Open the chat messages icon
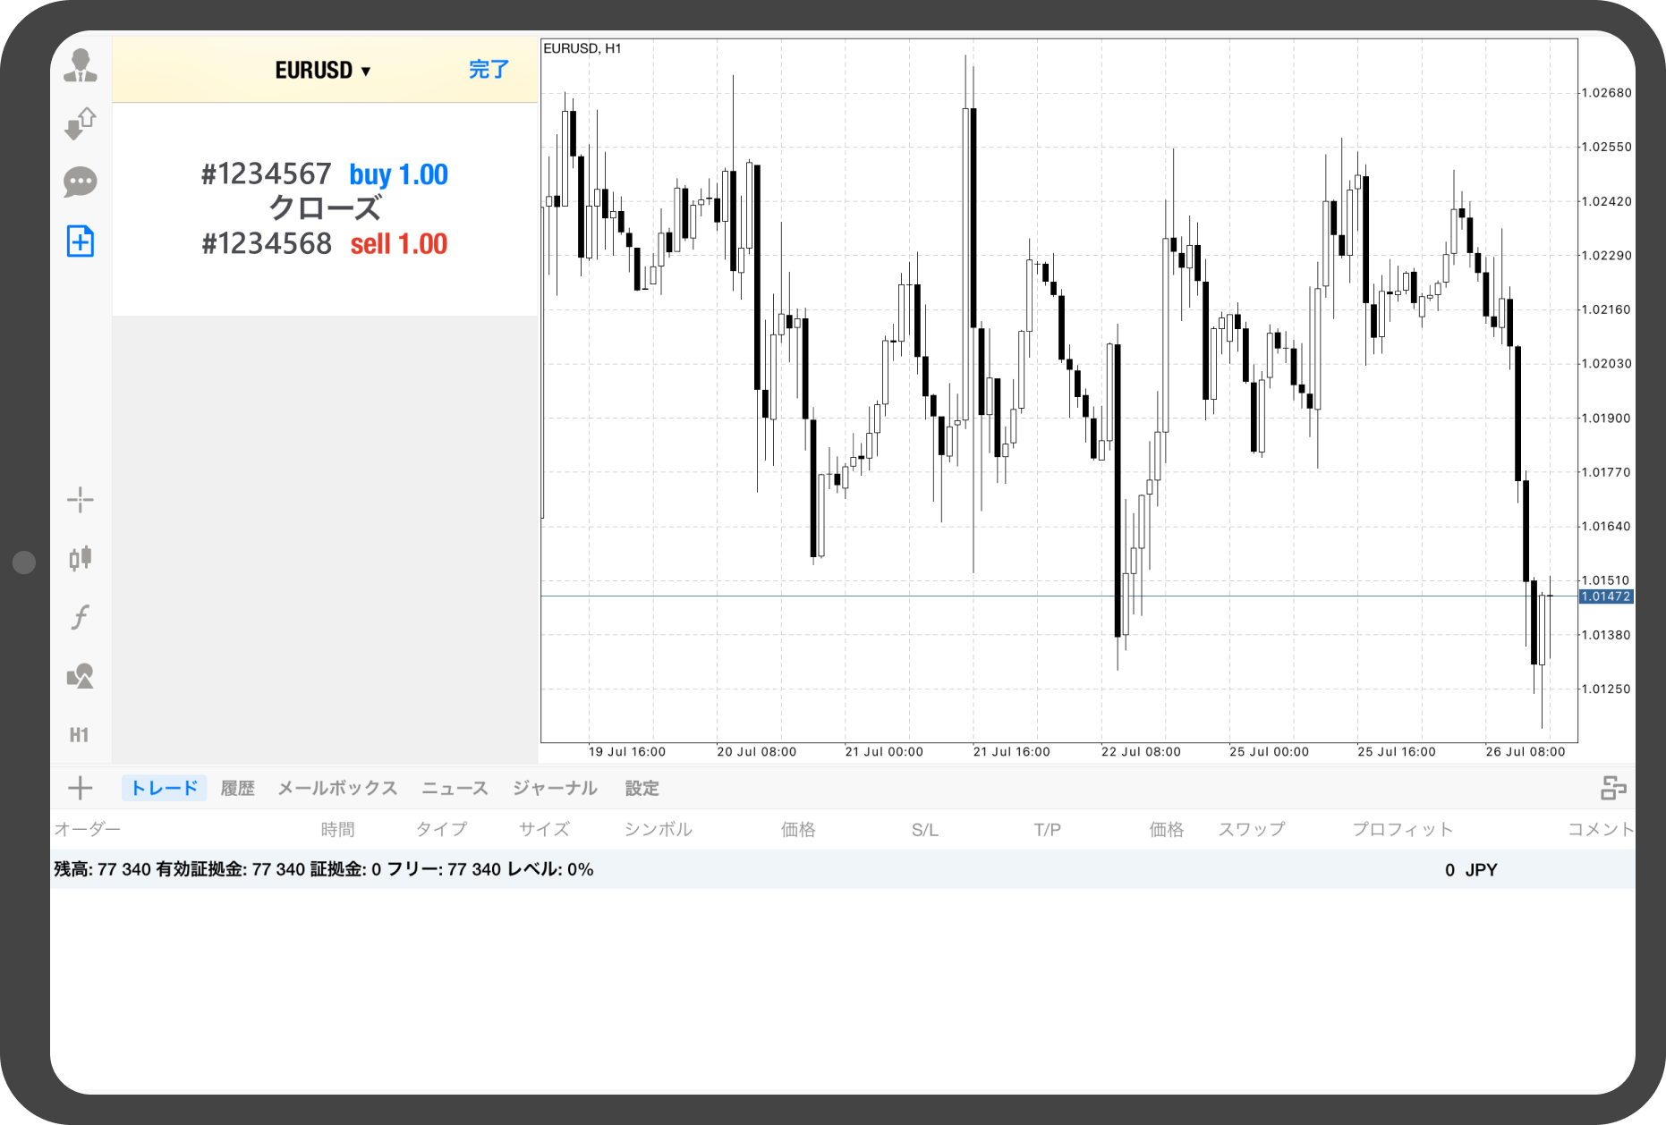 click(x=81, y=182)
